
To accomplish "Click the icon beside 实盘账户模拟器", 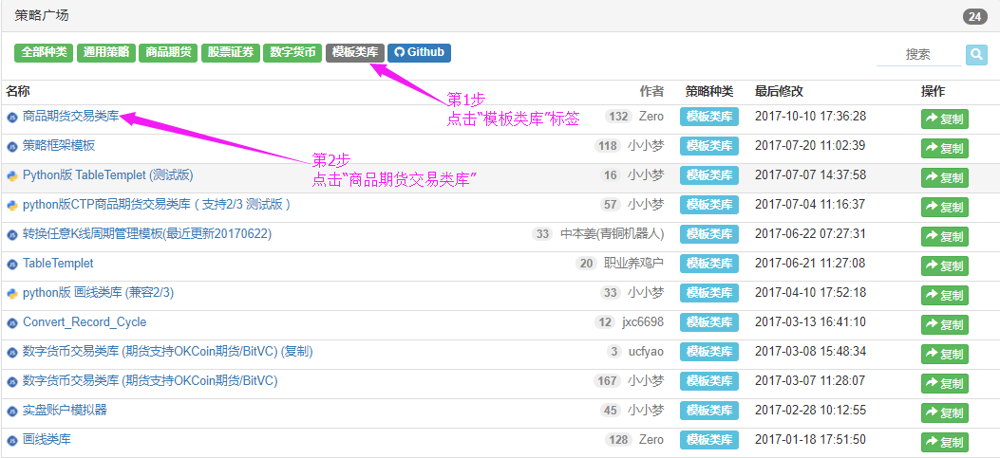I will pos(12,411).
